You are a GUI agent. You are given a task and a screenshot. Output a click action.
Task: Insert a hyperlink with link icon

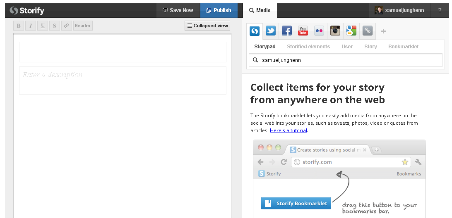(x=66, y=26)
